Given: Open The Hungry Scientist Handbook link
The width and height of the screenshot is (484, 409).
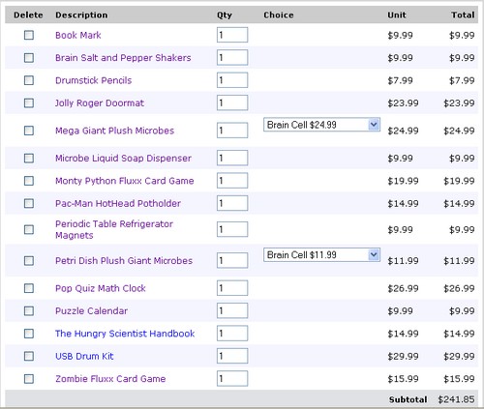Looking at the screenshot, I should click(125, 334).
